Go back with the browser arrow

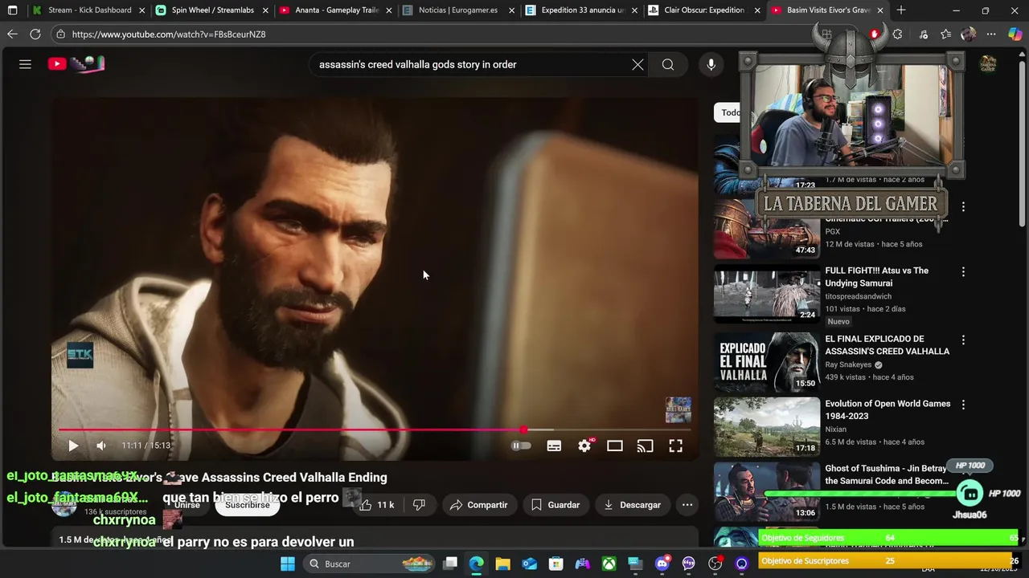pos(12,35)
